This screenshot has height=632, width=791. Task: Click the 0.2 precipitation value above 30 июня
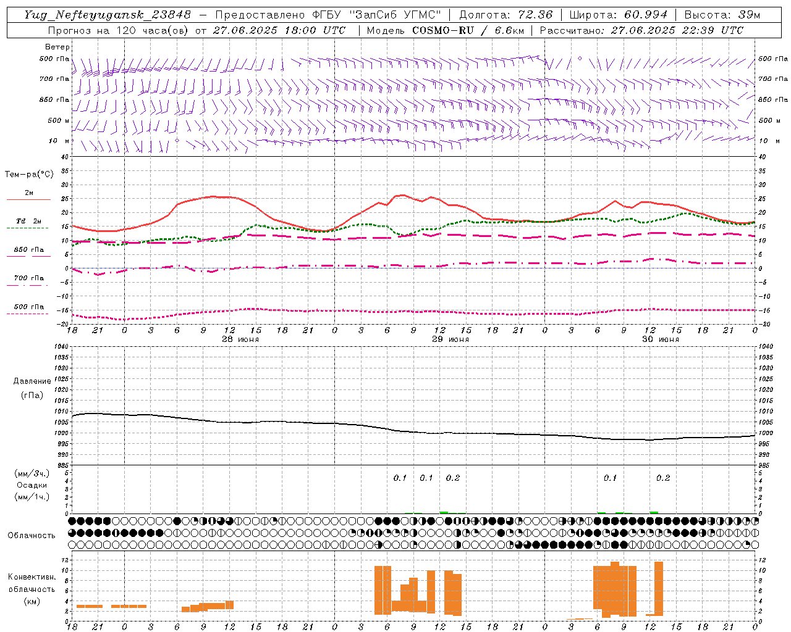(663, 478)
